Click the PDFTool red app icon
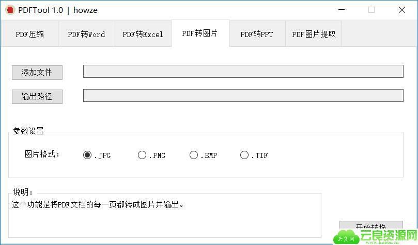This screenshot has width=418, height=245. tap(10, 10)
